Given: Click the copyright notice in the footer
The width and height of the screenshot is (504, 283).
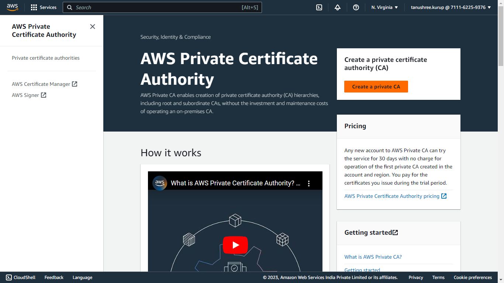Looking at the screenshot, I should 330,277.
